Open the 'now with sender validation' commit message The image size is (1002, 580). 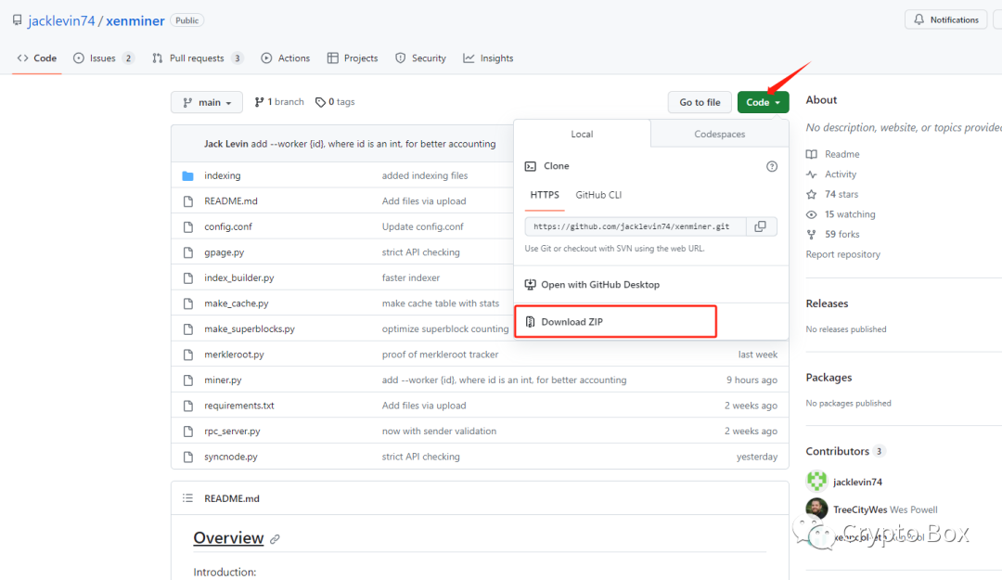(x=439, y=432)
